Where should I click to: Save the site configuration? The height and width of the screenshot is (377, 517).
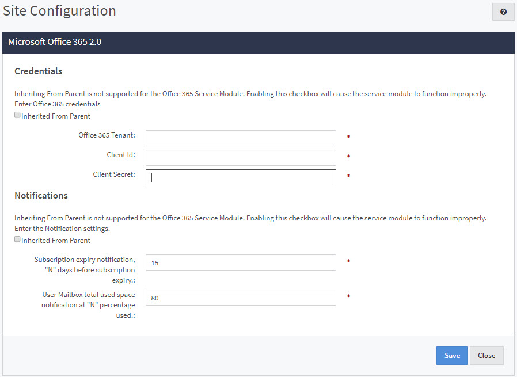[x=452, y=356]
